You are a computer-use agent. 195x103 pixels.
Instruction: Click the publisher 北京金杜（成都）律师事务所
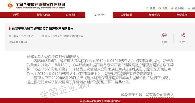pyautogui.click(x=68, y=36)
